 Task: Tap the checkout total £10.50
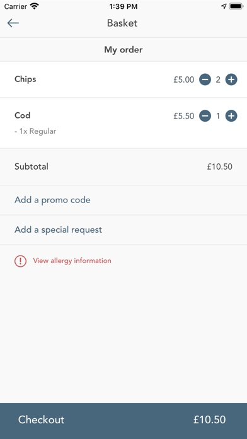click(210, 419)
